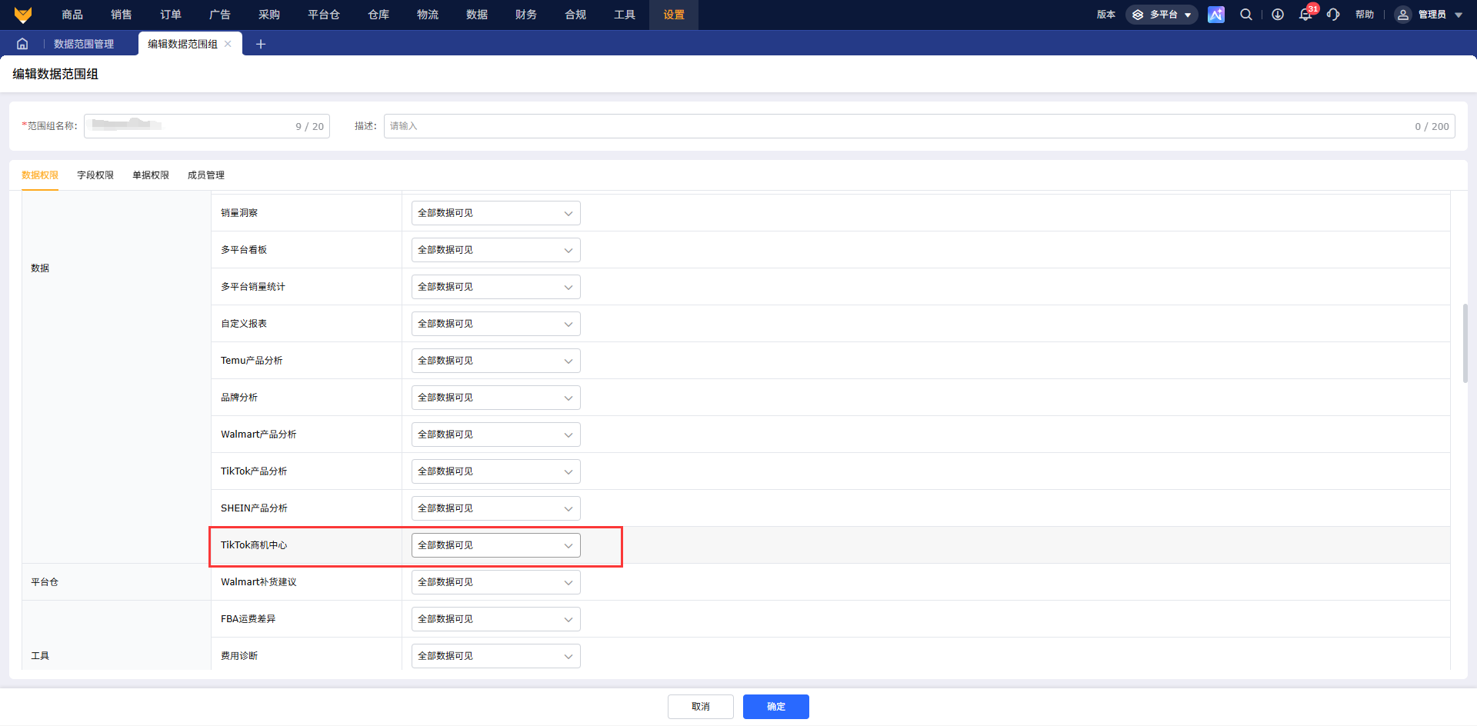Click the vertical scrollbar thumb
This screenshot has width=1477, height=726.
pos(1465,343)
